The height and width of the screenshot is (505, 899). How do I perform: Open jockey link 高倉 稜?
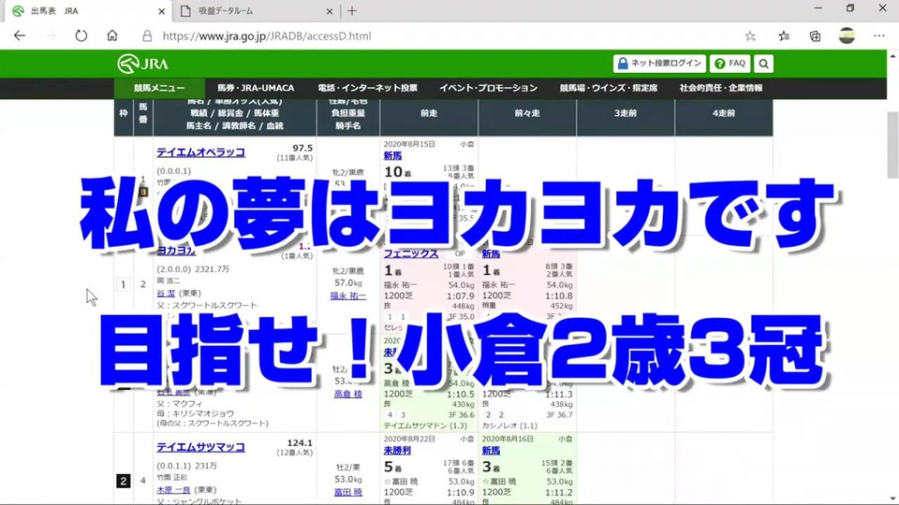pos(348,394)
